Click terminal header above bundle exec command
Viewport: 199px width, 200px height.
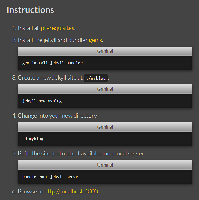pos(105,165)
